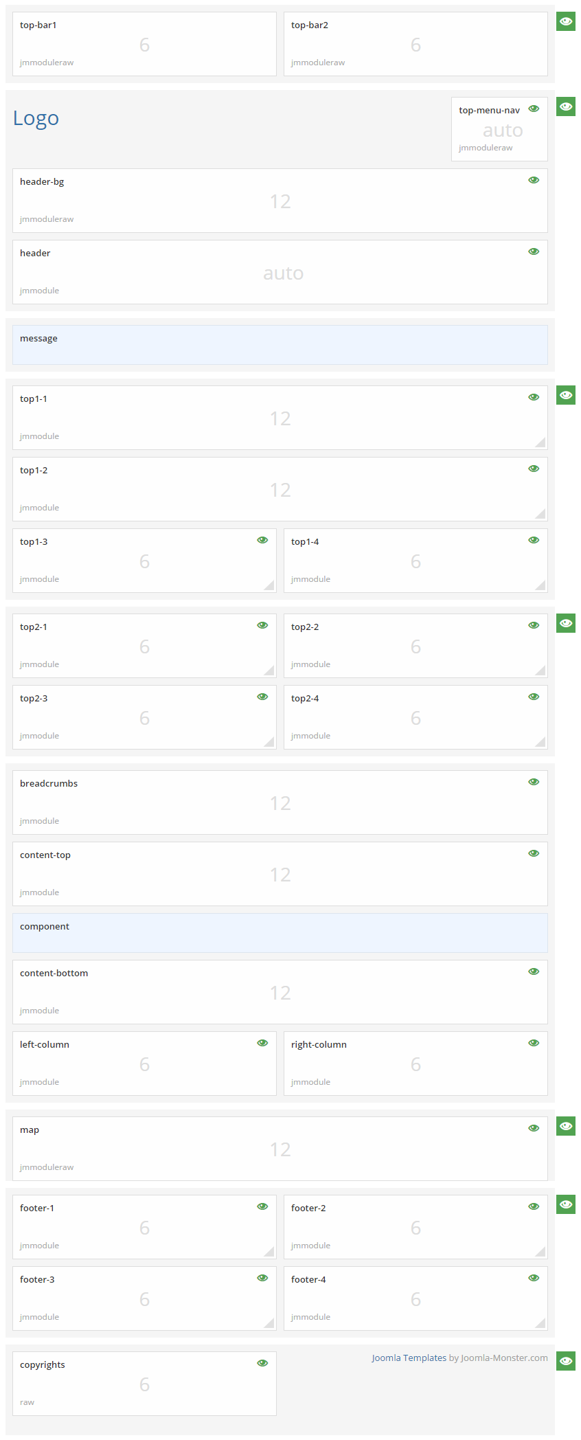Hide the footer-1 position
This screenshot has width=581, height=1440.
262,1206
